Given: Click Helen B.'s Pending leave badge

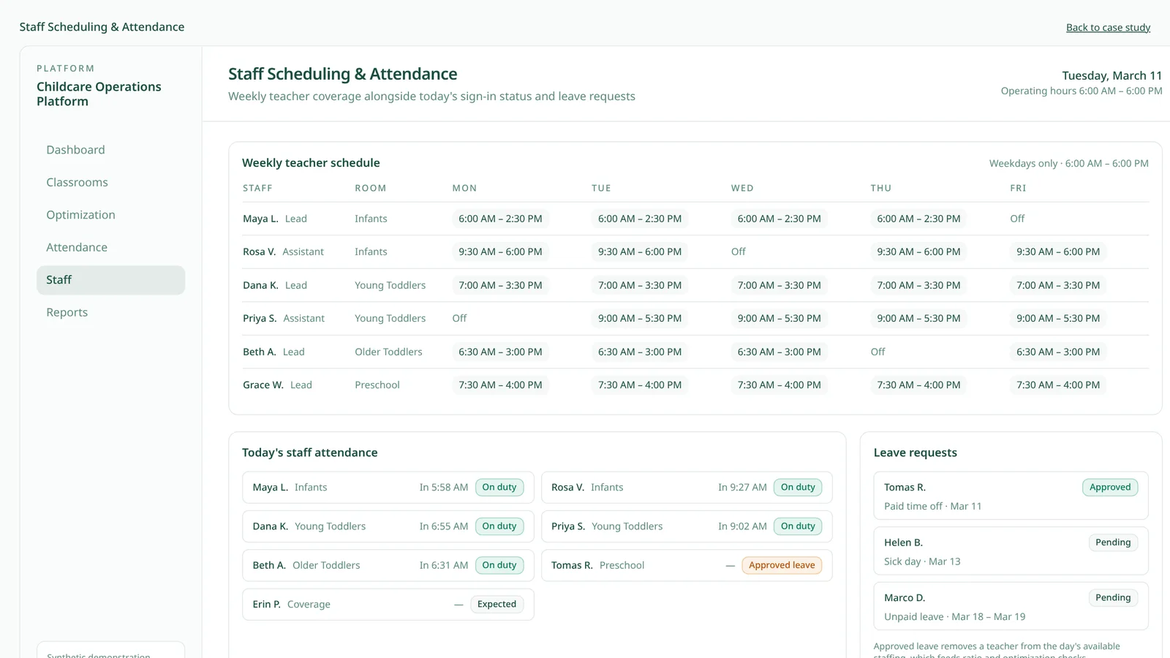Looking at the screenshot, I should pyautogui.click(x=1113, y=542).
